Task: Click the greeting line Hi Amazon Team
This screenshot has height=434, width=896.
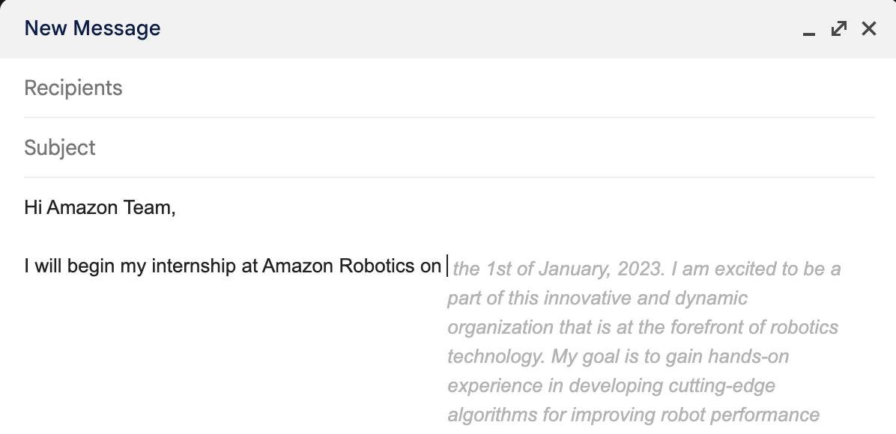Action: pyautogui.click(x=100, y=208)
